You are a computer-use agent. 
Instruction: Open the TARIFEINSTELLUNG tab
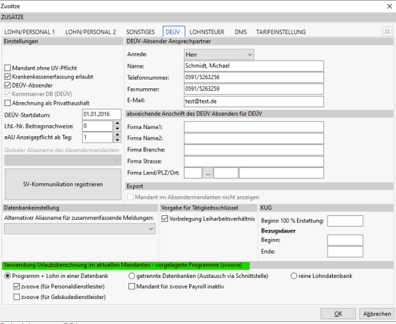click(281, 32)
